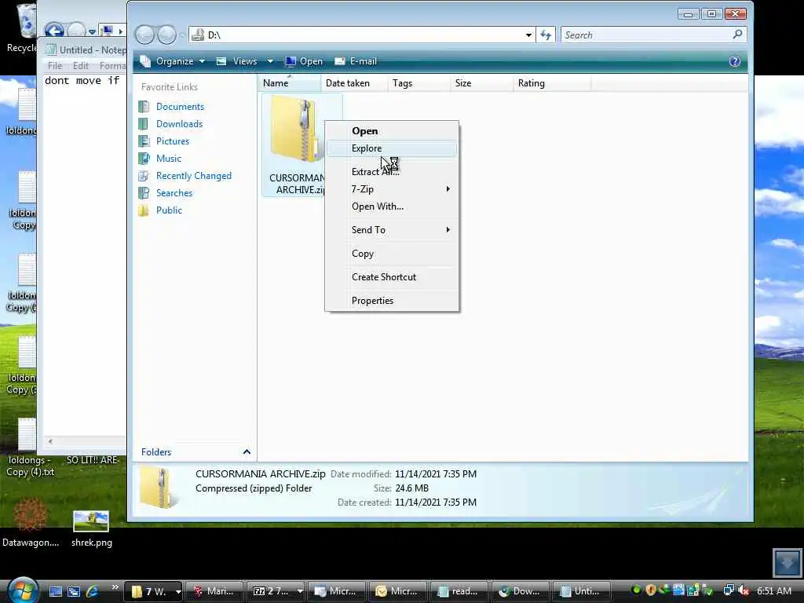Select Create Shortcut in the context menu
The width and height of the screenshot is (804, 603).
pos(392,277)
